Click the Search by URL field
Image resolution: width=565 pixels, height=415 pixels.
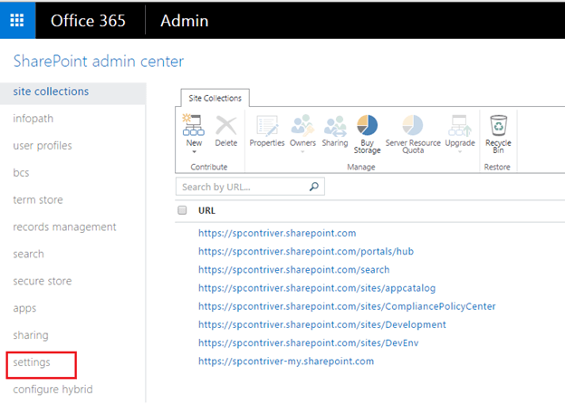[x=243, y=188]
